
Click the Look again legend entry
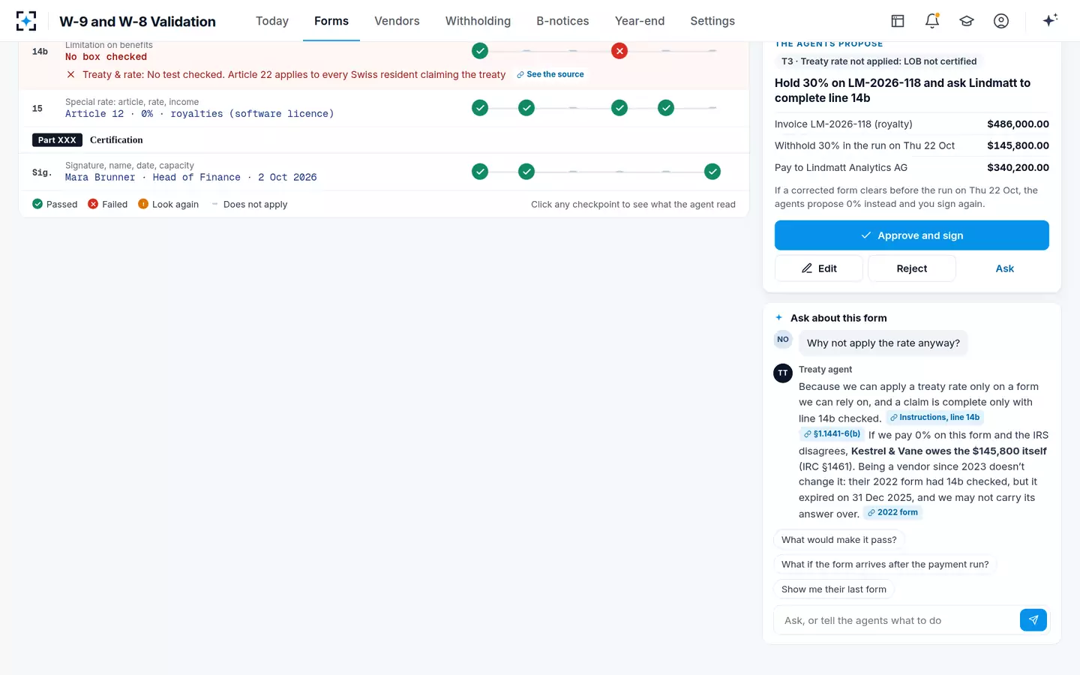coord(169,204)
